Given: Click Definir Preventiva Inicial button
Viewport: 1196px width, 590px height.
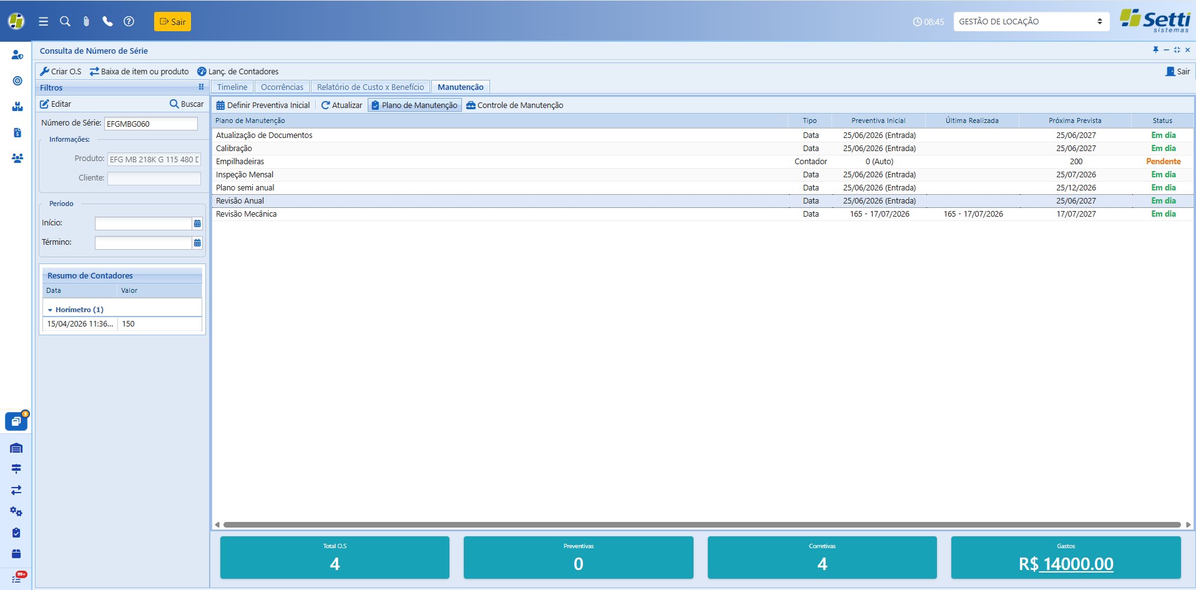Looking at the screenshot, I should click(x=263, y=105).
